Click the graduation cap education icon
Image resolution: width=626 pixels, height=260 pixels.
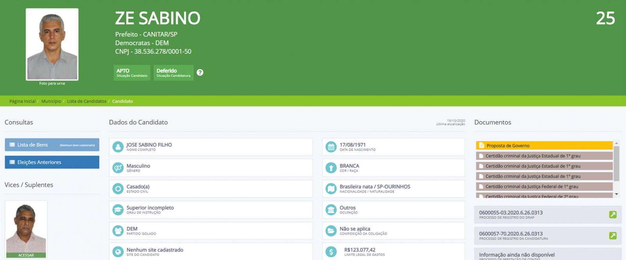coord(118,210)
